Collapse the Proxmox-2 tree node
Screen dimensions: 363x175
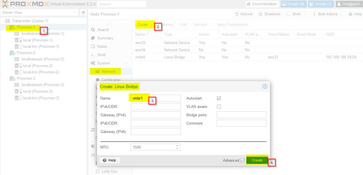[8, 53]
